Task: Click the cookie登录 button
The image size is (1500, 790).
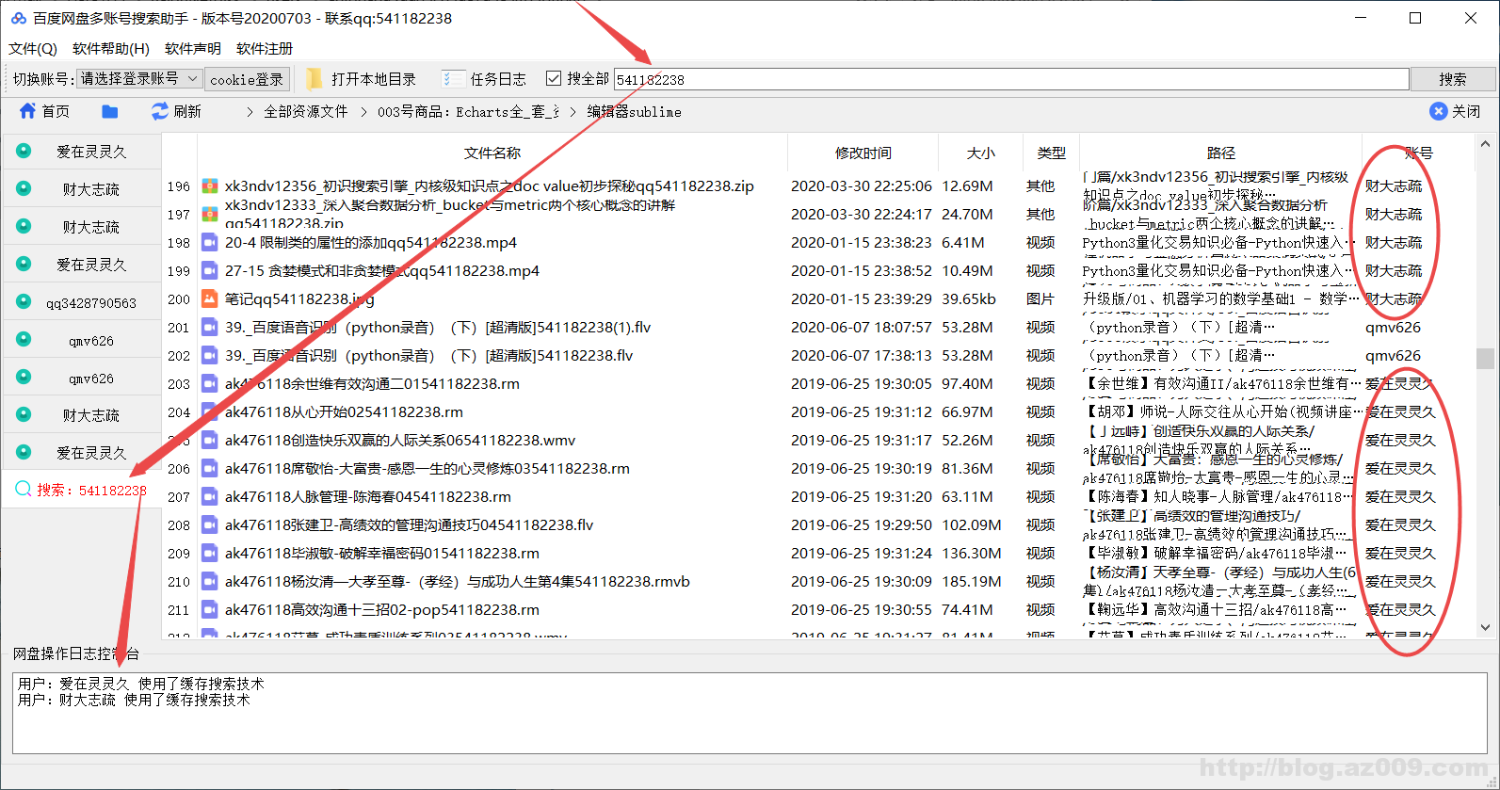Action: pyautogui.click(x=247, y=79)
